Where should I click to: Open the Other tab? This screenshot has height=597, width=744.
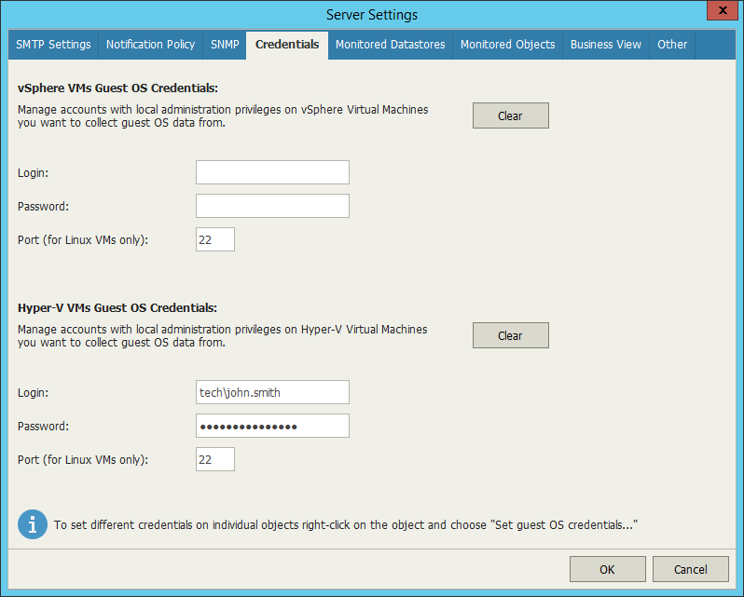tap(672, 45)
